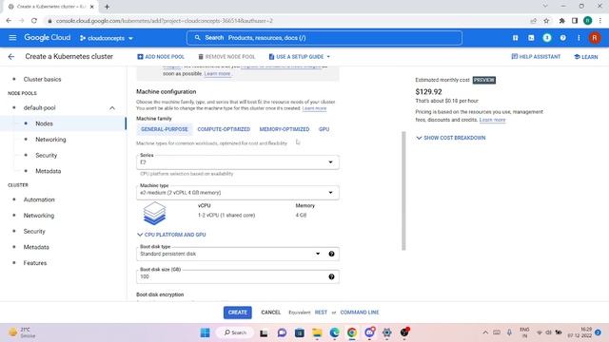Open the Settings gear in taskbar
This screenshot has height=342, width=609.
coord(387,332)
